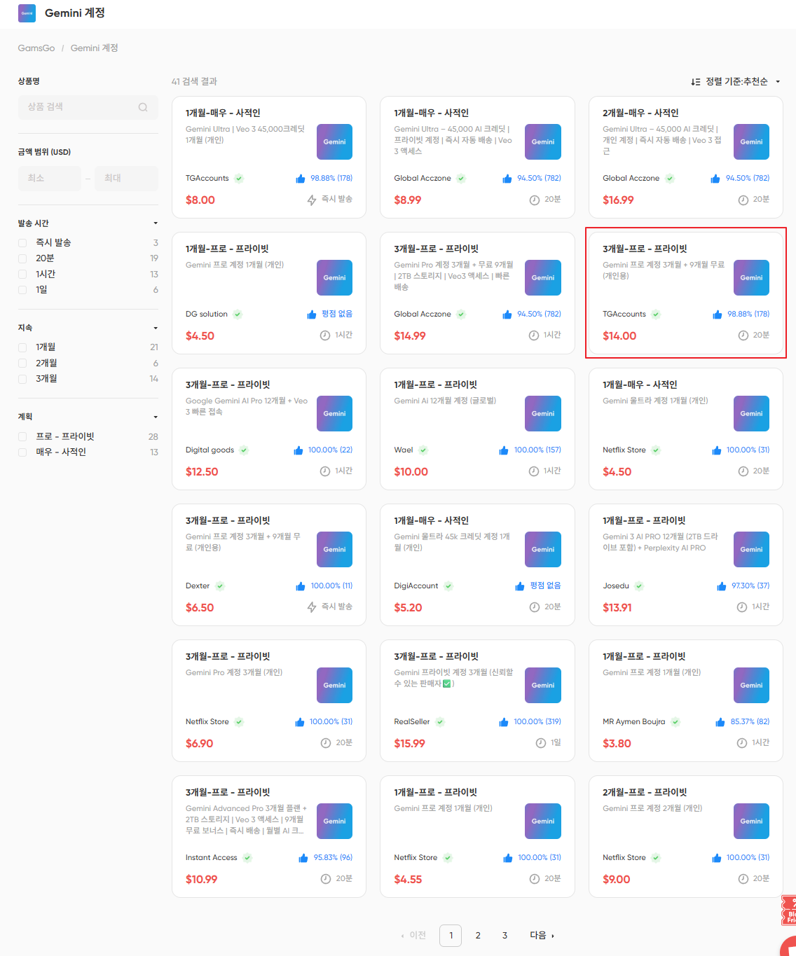The image size is (796, 956).
Task: Click thumbs-up rating icon on $8.00 card
Action: (x=301, y=179)
